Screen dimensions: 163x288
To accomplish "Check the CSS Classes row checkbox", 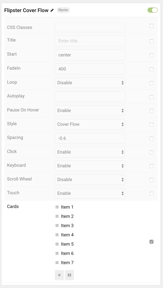I will point(151,26).
